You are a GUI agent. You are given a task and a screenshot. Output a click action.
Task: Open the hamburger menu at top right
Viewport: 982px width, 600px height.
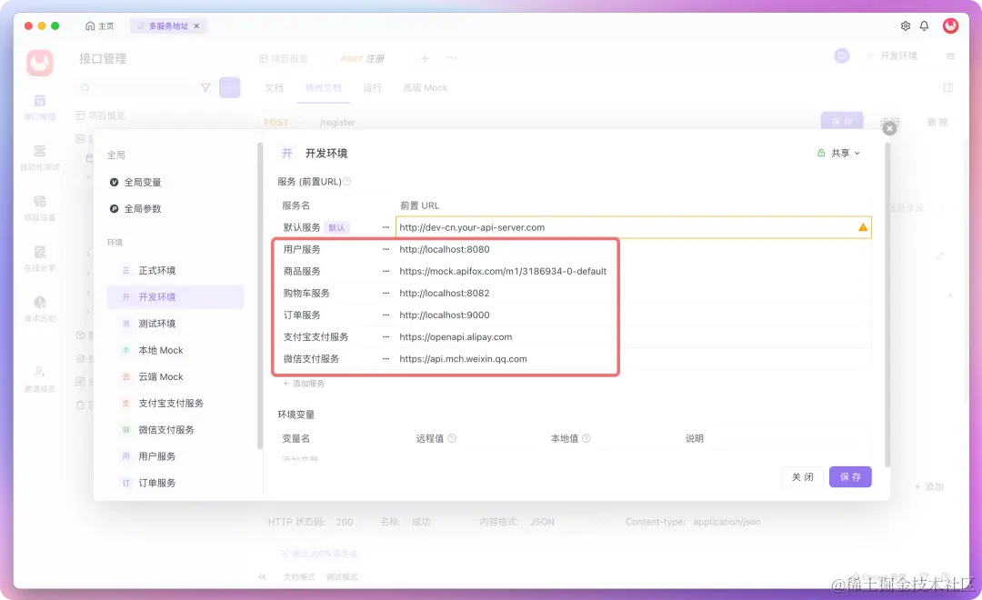950,55
